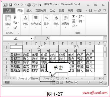Viewport: 110px width, 97px height.
Task: Select the Sheet3 worksheet tab
Action: (48, 78)
